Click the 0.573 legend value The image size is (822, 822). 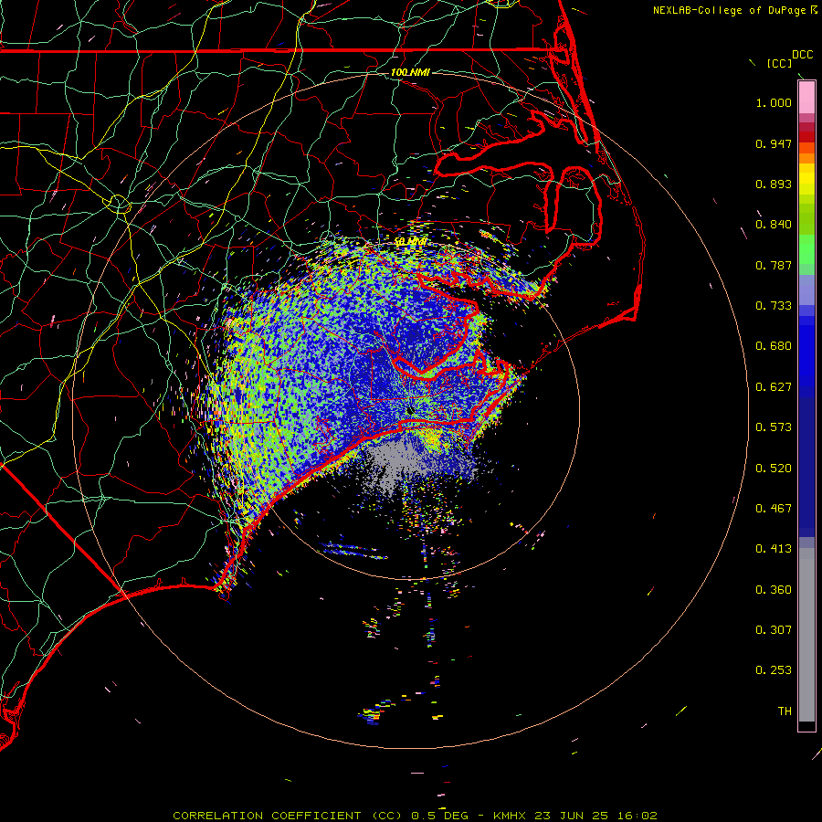(774, 427)
